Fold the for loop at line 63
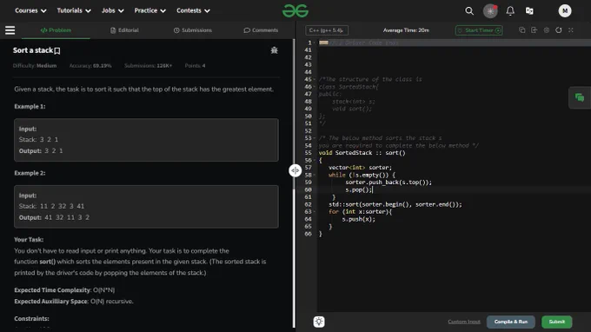The height and width of the screenshot is (332, 591). tap(315, 212)
